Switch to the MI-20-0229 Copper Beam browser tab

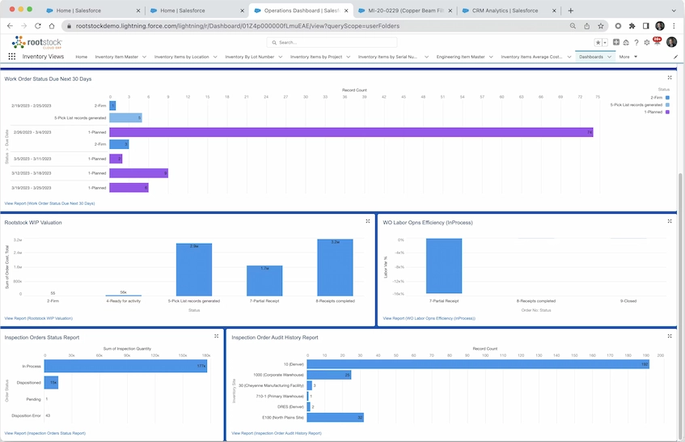pos(405,11)
